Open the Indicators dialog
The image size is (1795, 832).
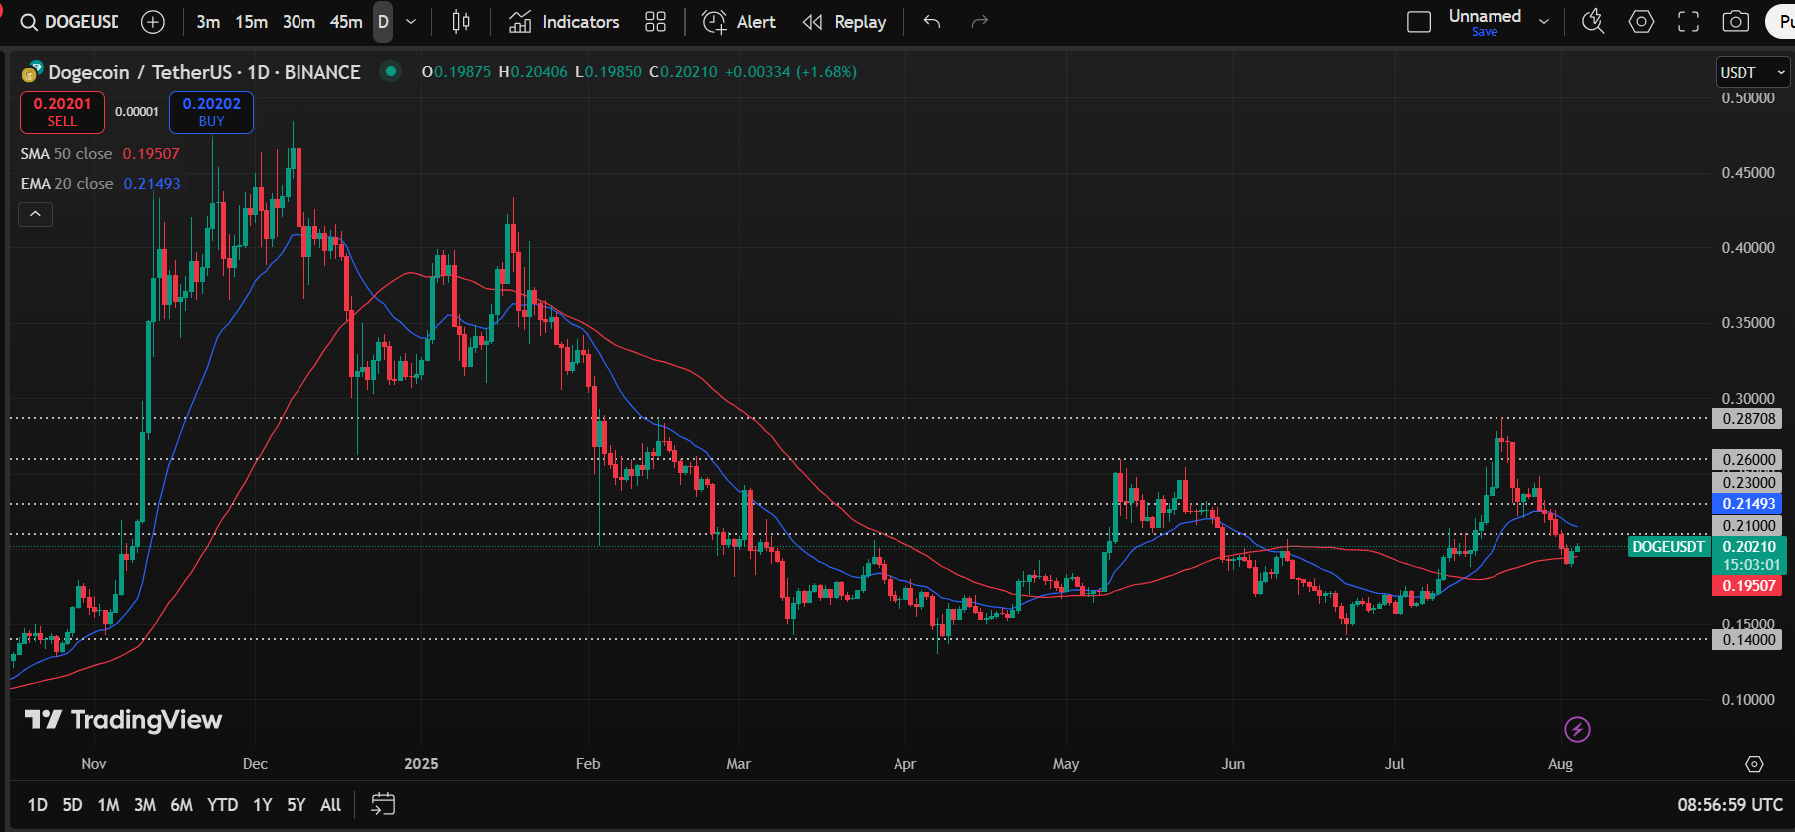click(564, 22)
